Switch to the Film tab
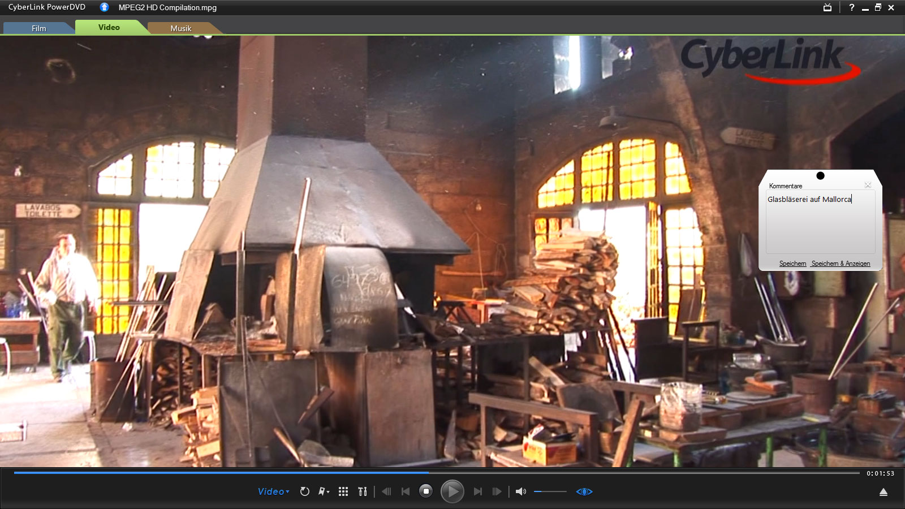905x509 pixels. (x=38, y=28)
